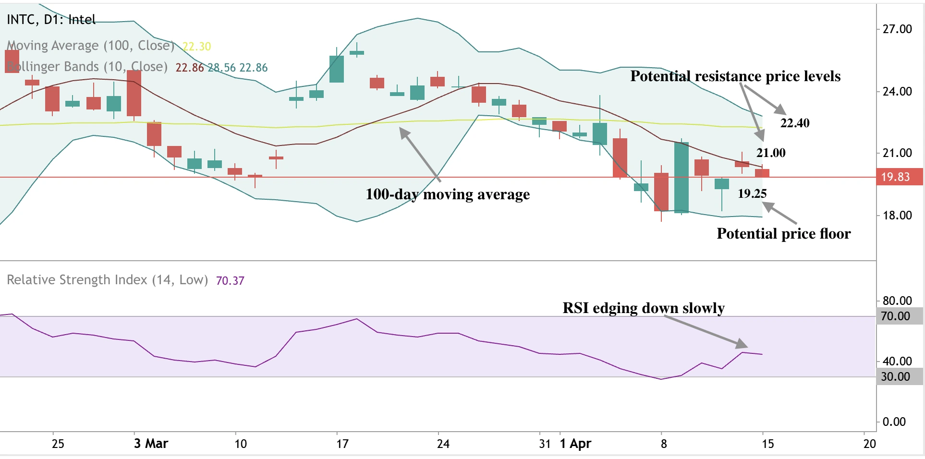Click the 22.40 resistance level label
The image size is (925, 459).
point(795,123)
